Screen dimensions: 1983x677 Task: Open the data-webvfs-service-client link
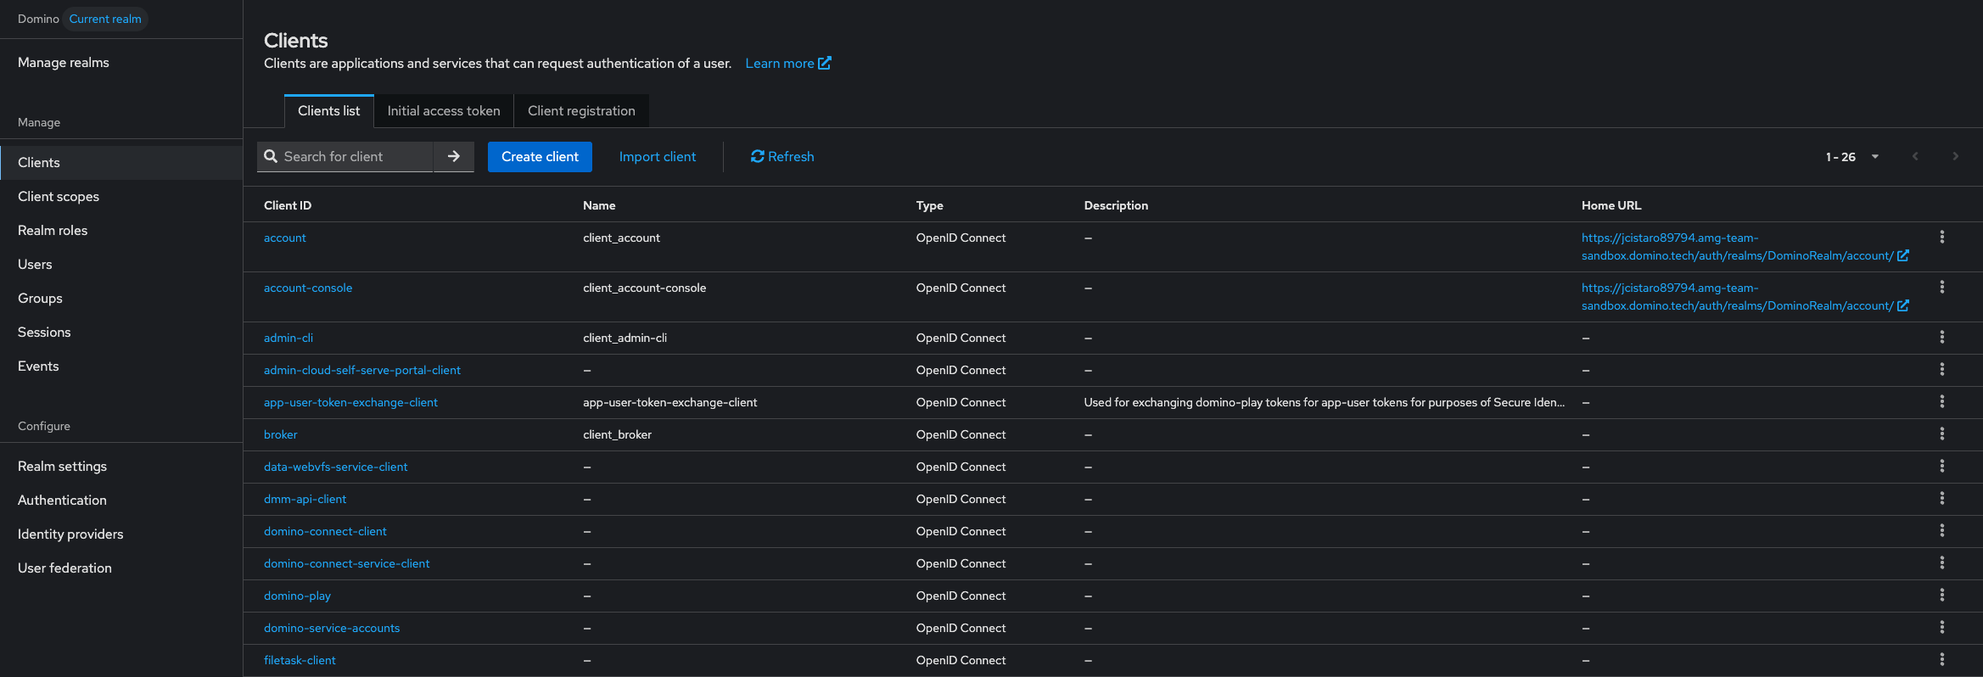click(335, 467)
